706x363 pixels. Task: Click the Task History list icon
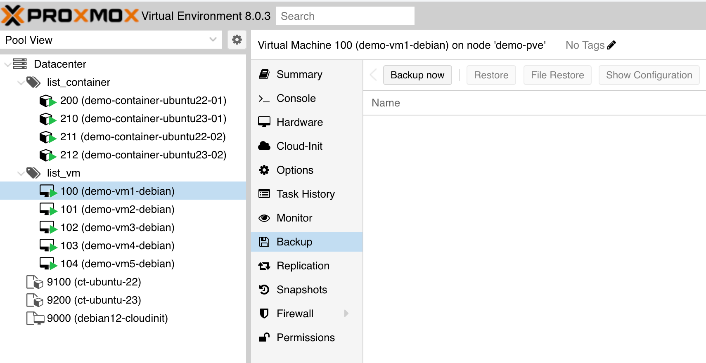click(x=264, y=194)
